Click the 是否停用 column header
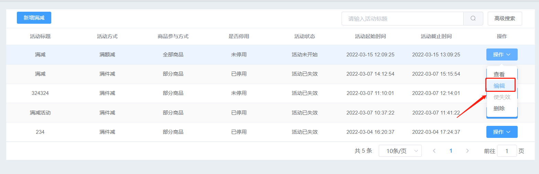The width and height of the screenshot is (539, 174). pyautogui.click(x=239, y=36)
